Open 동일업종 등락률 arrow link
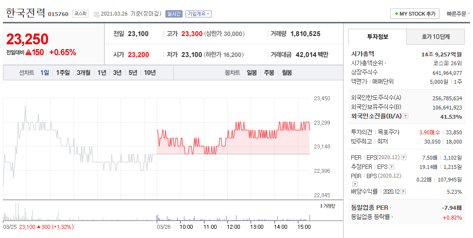The image size is (473, 238). 391,217
